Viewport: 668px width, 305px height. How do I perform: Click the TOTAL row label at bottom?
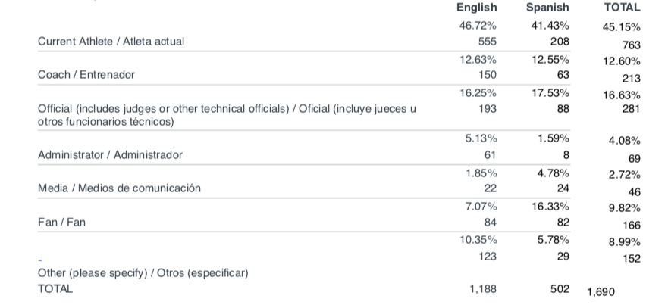click(x=55, y=289)
